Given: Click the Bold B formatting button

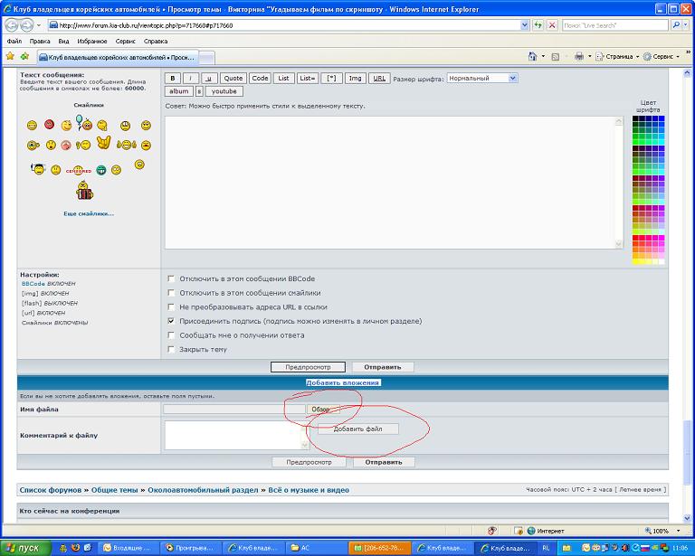Looking at the screenshot, I should 173,79.
